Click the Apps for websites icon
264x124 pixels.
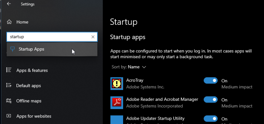(9, 116)
